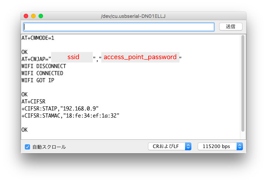Maximize the window with the green button

[41, 16]
